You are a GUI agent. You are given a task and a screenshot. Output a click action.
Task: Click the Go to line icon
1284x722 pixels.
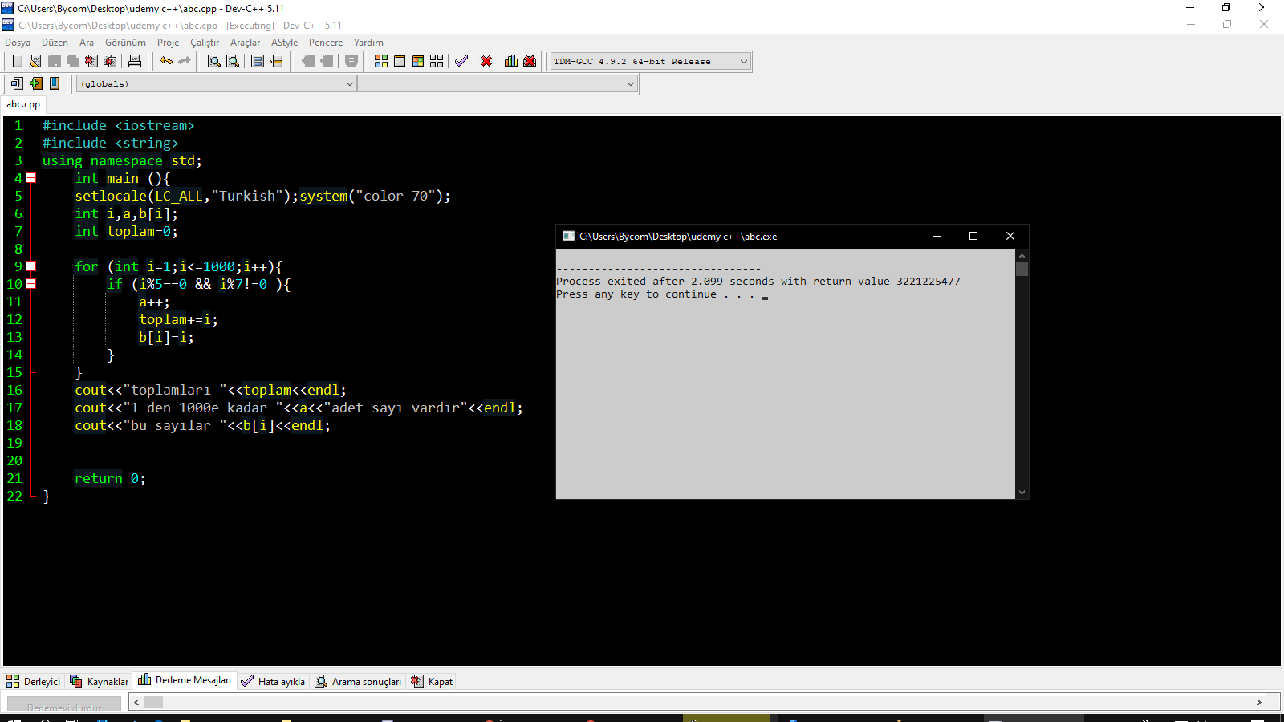(x=276, y=61)
